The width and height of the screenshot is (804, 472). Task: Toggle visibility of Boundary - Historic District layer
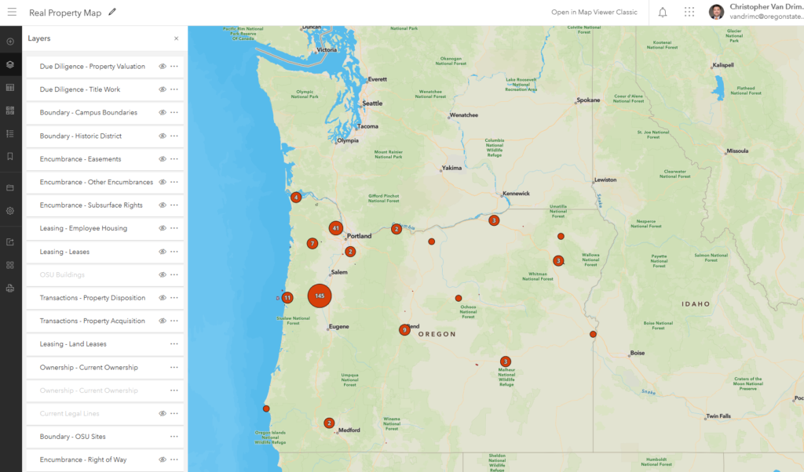(163, 136)
